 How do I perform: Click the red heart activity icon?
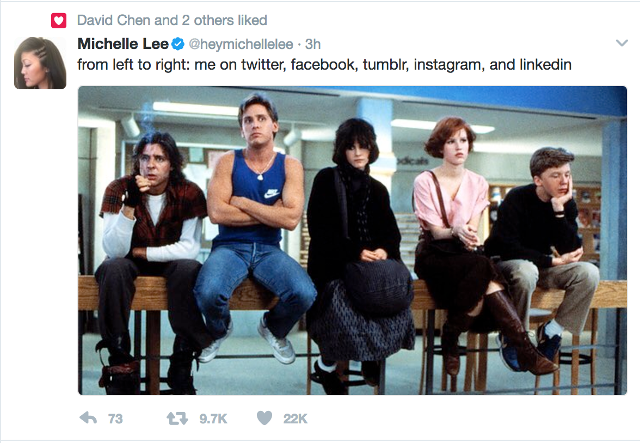pos(58,21)
